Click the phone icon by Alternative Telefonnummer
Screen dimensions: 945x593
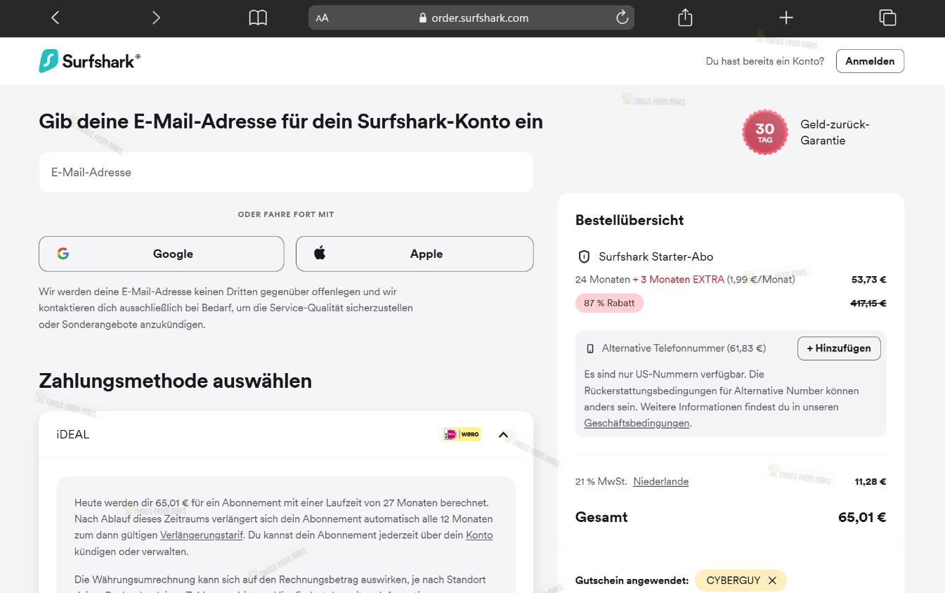point(590,348)
